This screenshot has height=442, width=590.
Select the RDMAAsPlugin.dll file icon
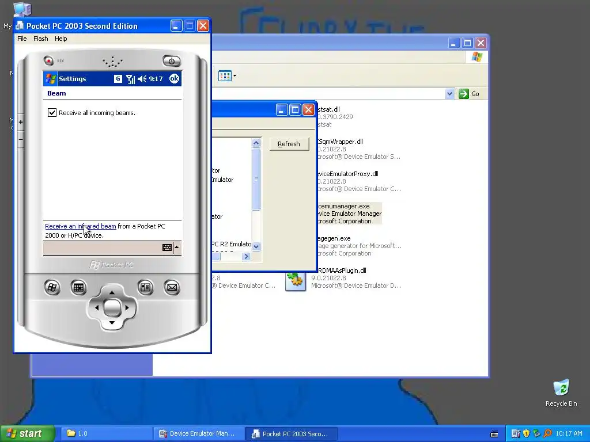tap(296, 280)
